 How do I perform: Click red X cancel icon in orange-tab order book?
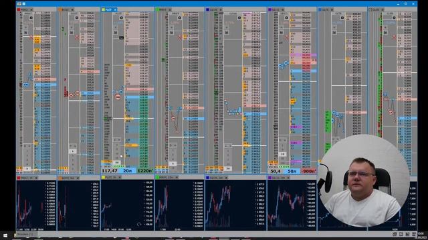click(77, 37)
